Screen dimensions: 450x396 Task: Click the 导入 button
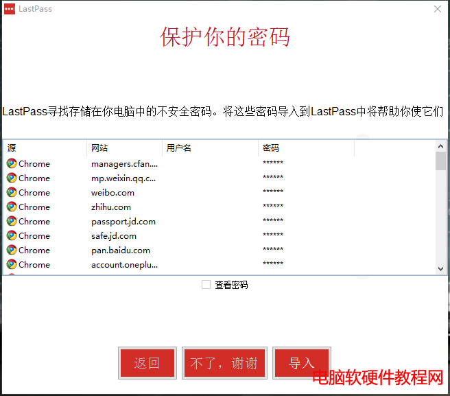302,363
